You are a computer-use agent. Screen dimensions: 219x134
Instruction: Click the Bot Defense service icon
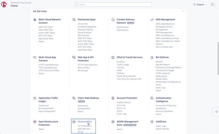[x=152, y=58]
